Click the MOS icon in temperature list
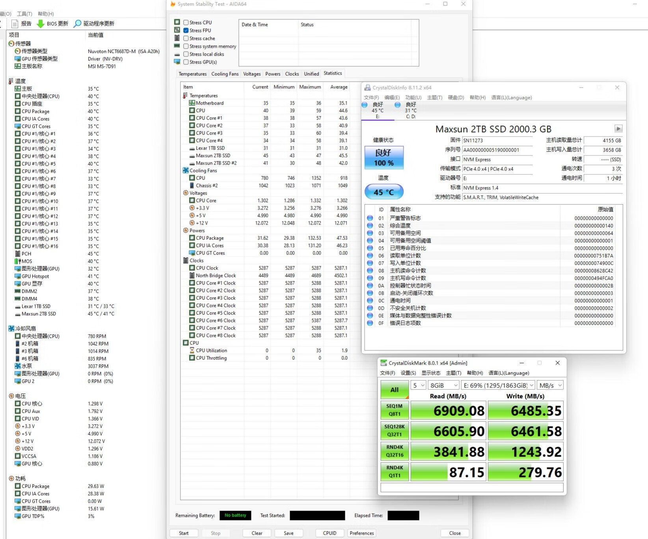The image size is (648, 539). (18, 261)
